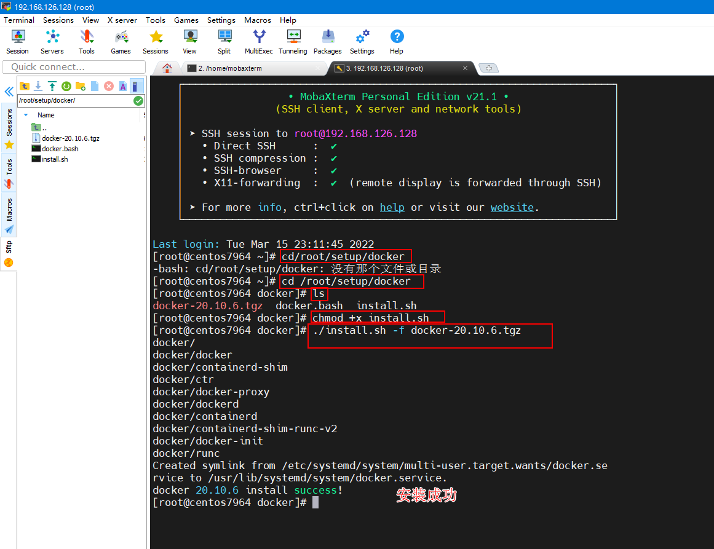This screenshot has height=549, width=714.
Task: Click the 'help' link in terminal banner
Action: 392,207
